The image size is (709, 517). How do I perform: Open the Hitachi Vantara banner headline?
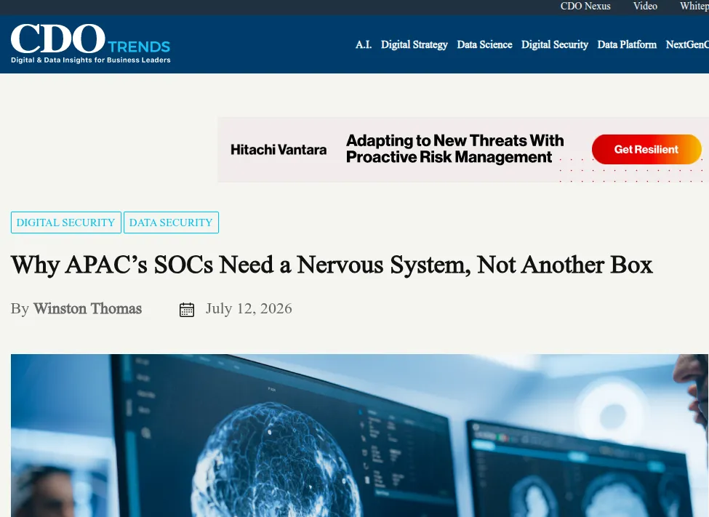pos(454,149)
